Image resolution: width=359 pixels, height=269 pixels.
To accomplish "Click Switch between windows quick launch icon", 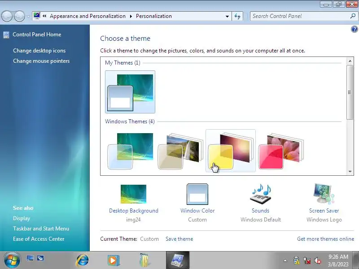I will pos(40,258).
